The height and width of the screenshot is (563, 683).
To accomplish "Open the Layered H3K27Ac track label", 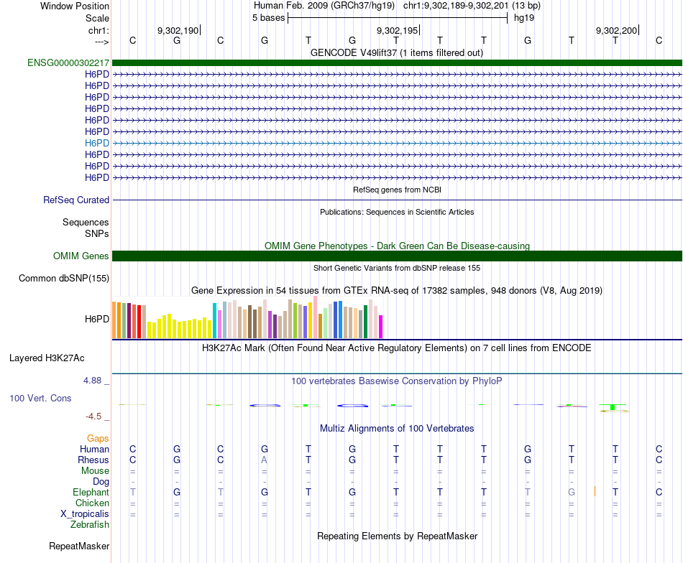I will click(47, 358).
